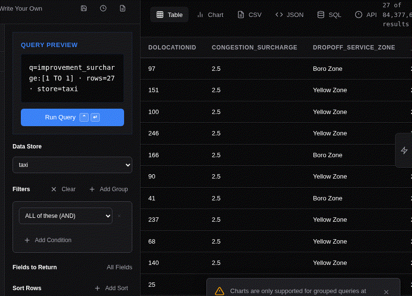412x296 pixels.
Task: Switch to the Table view tab
Action: 169,15
